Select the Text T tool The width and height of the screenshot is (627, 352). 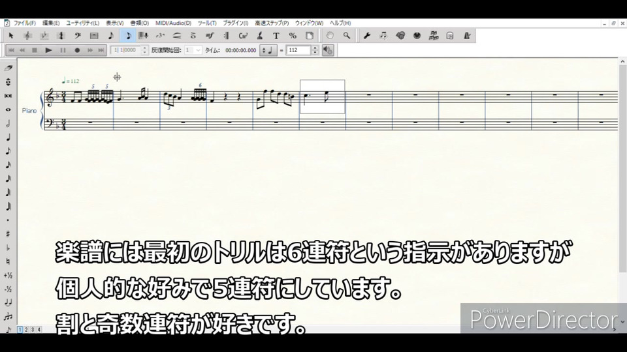point(276,36)
